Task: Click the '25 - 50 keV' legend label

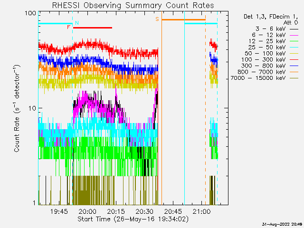Action: 267,47
